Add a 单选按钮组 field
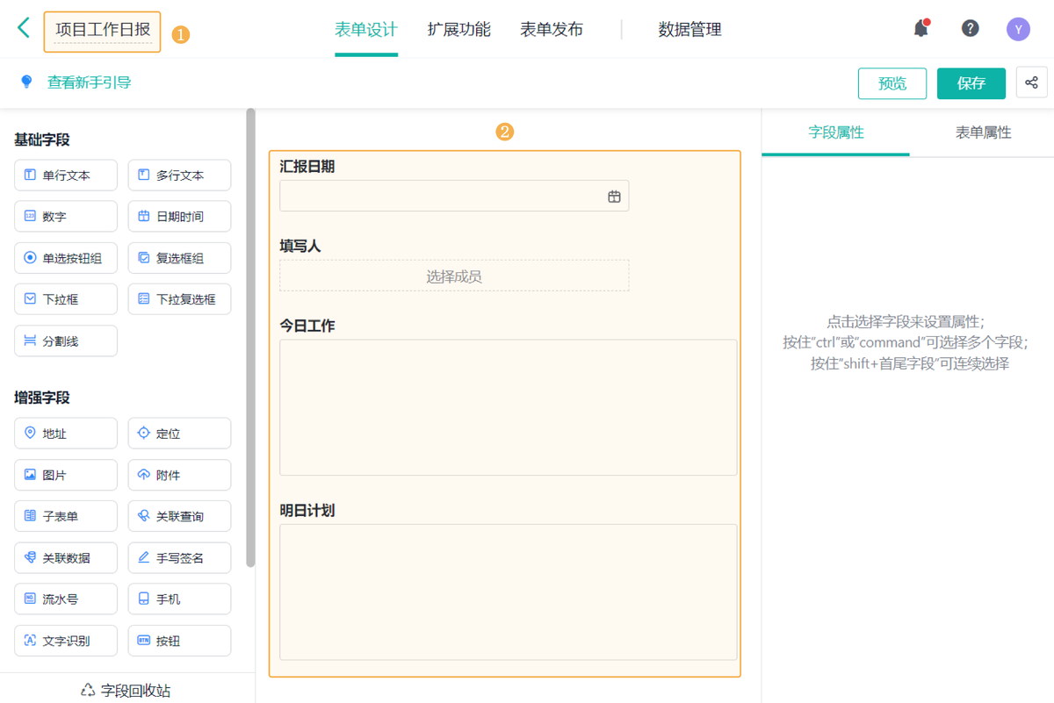1054x703 pixels. 66,258
